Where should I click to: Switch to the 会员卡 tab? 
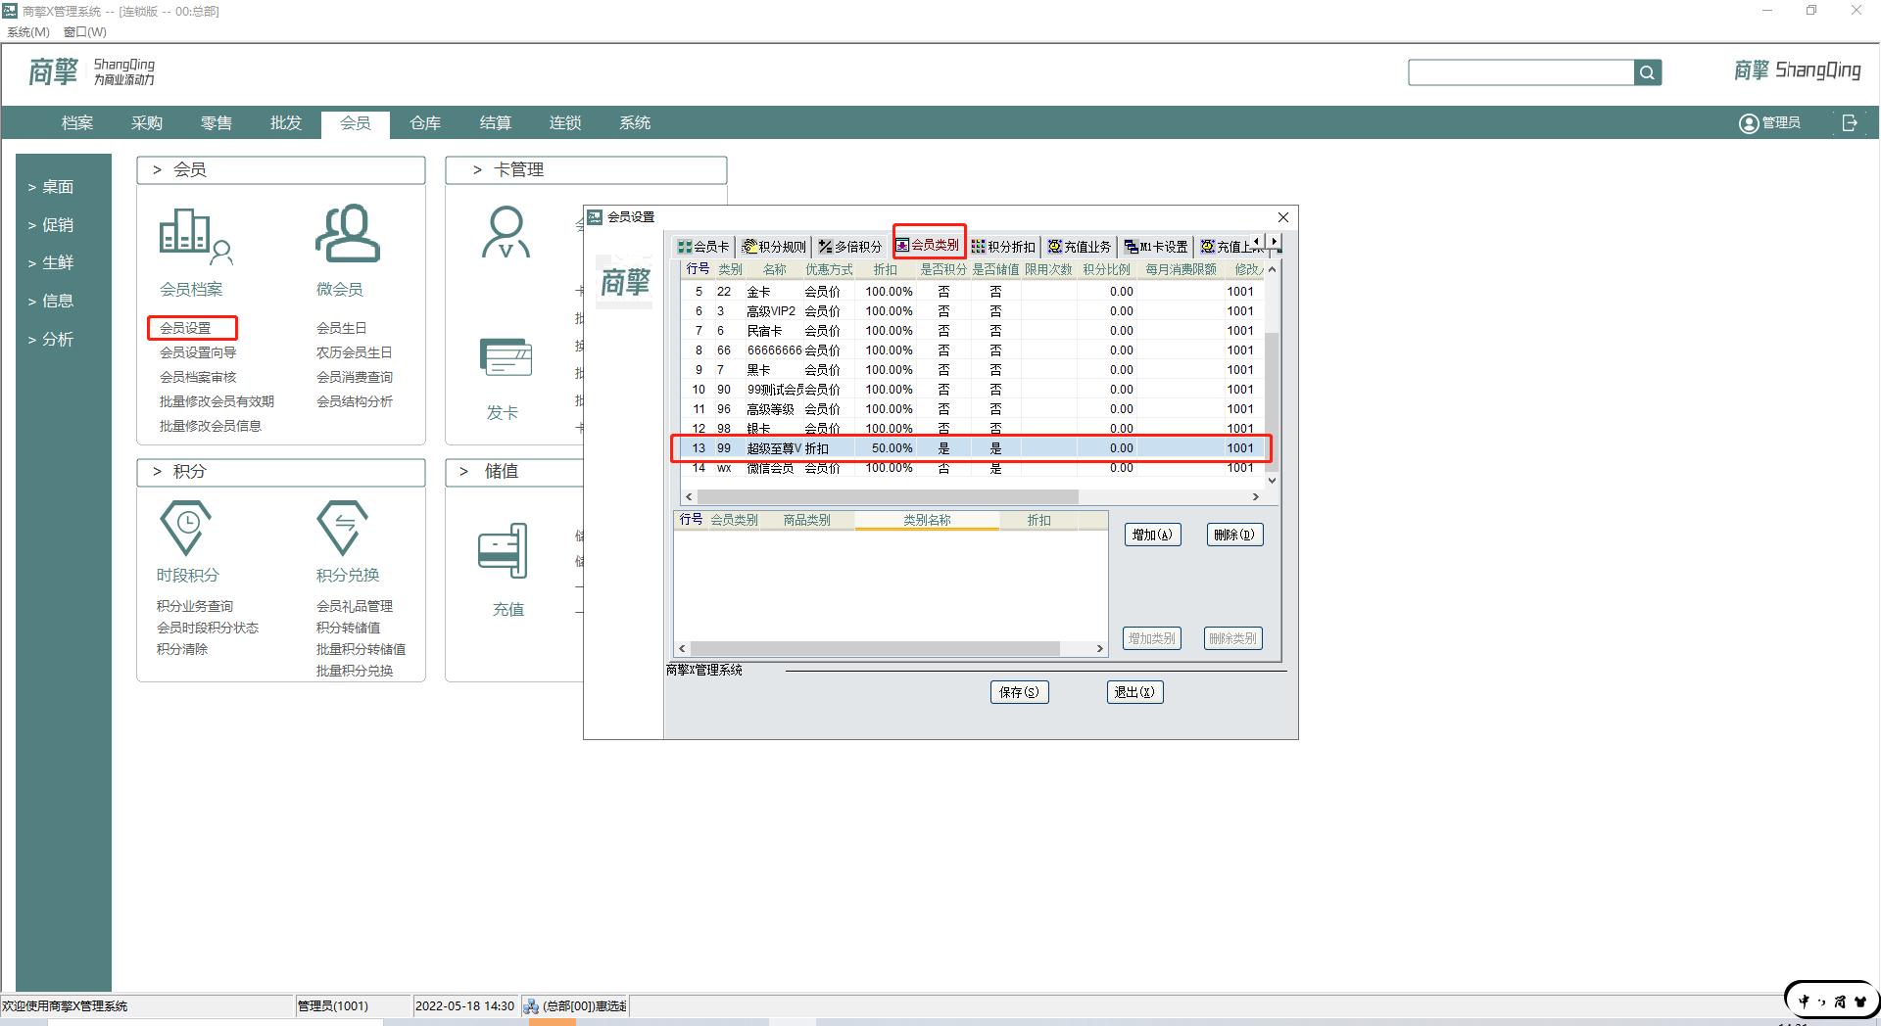(703, 247)
